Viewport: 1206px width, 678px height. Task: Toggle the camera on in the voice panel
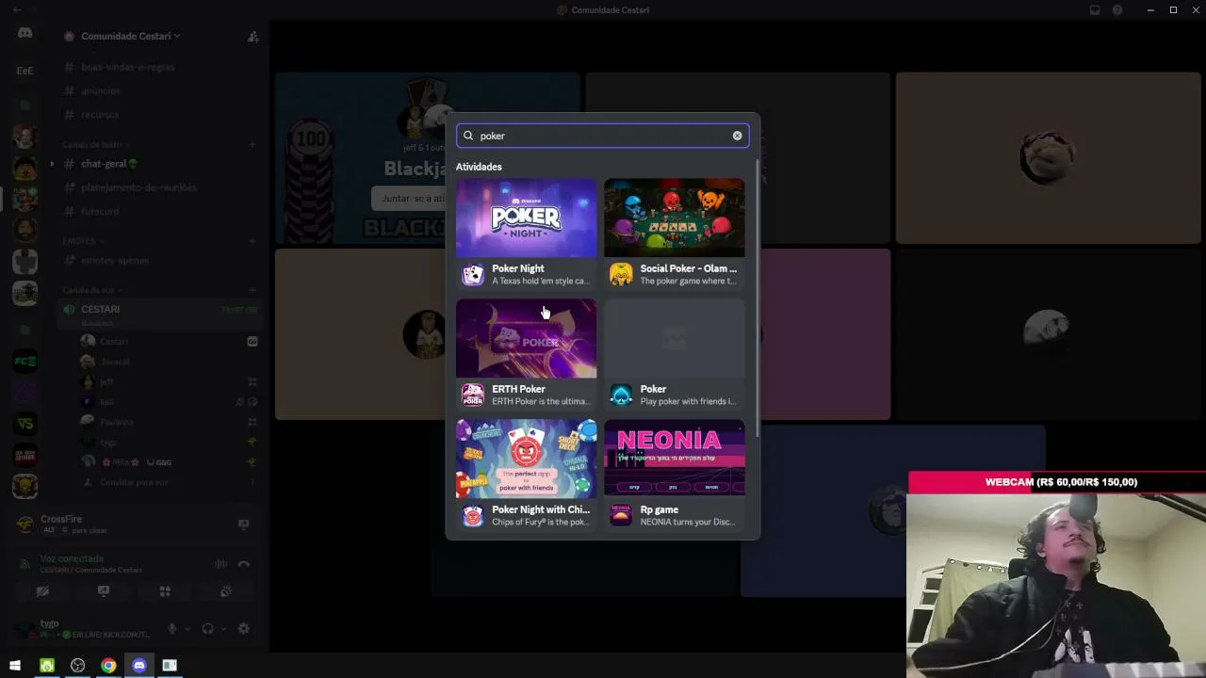[x=42, y=591]
